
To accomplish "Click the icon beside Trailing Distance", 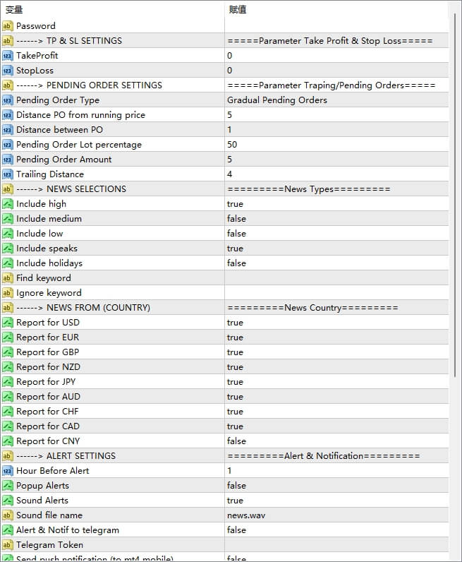I will coord(8,174).
